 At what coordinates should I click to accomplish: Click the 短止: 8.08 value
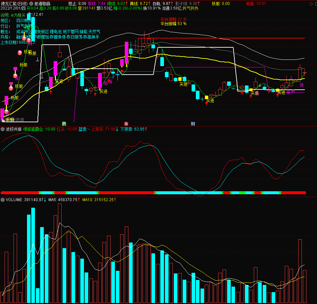click(77, 4)
